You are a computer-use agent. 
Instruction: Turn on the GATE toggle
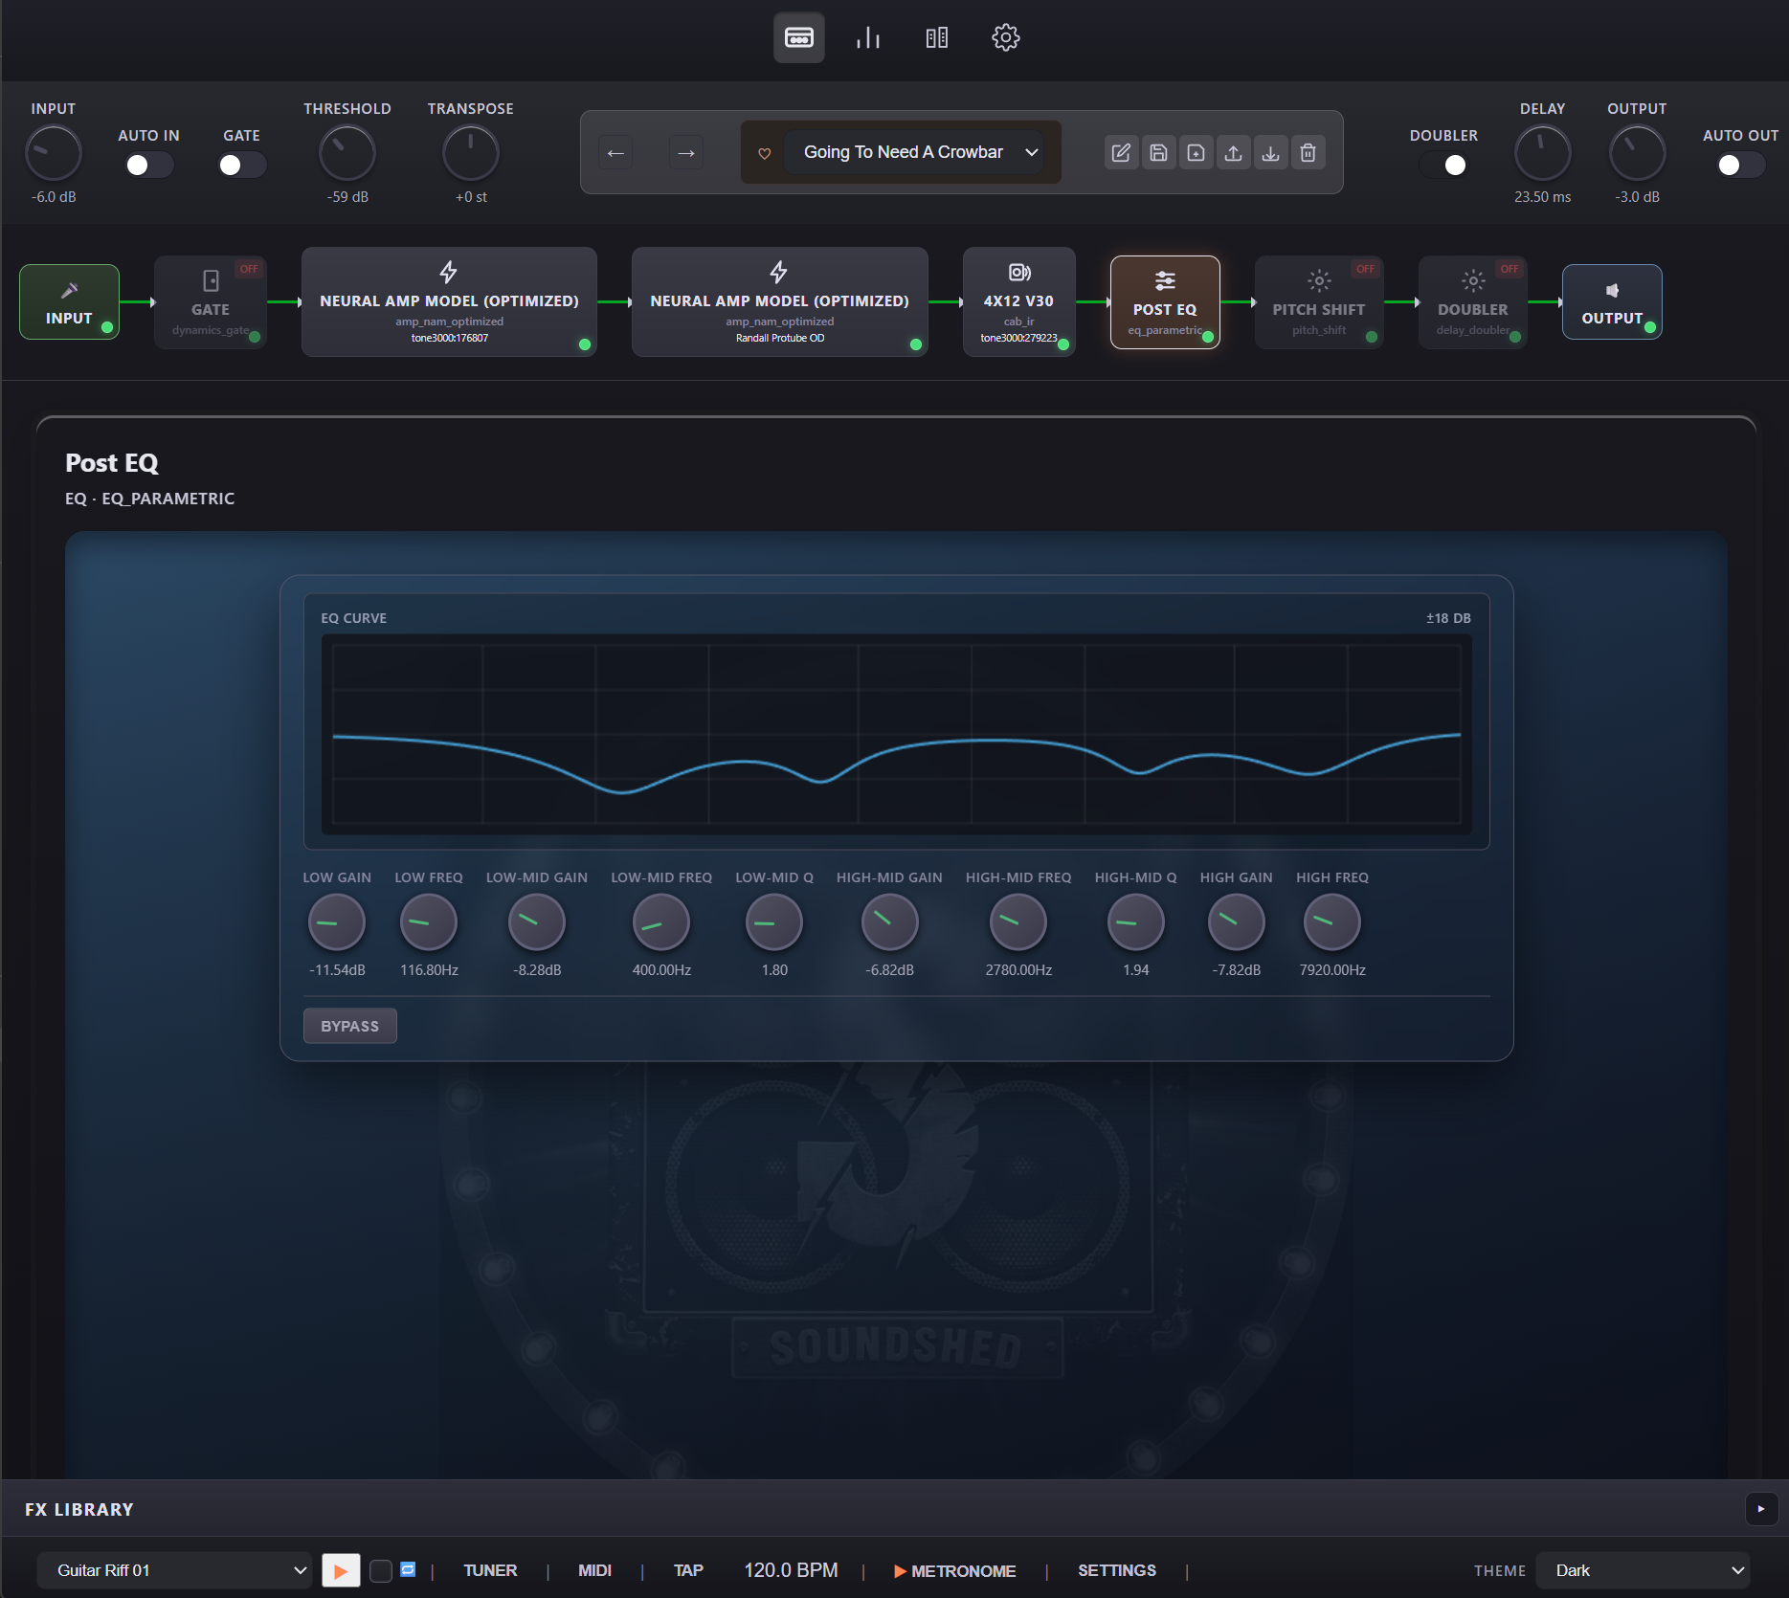(x=241, y=165)
